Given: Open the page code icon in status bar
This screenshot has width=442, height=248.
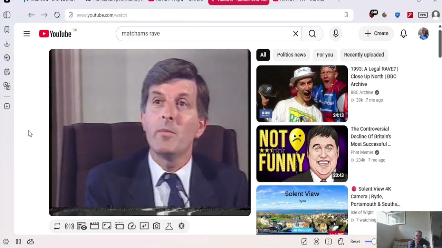Looking at the screenshot, I should click(341, 241).
